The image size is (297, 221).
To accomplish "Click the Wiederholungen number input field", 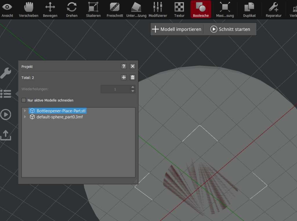I will point(115,89).
